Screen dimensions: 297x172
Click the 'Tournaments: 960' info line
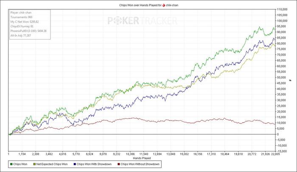click(21, 17)
